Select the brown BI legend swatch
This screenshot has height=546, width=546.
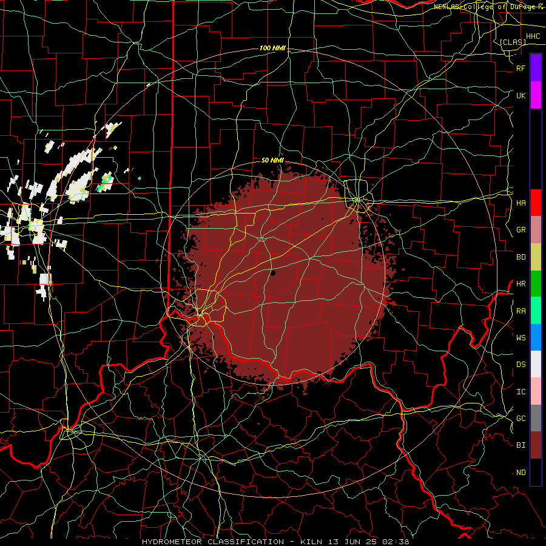pos(536,445)
